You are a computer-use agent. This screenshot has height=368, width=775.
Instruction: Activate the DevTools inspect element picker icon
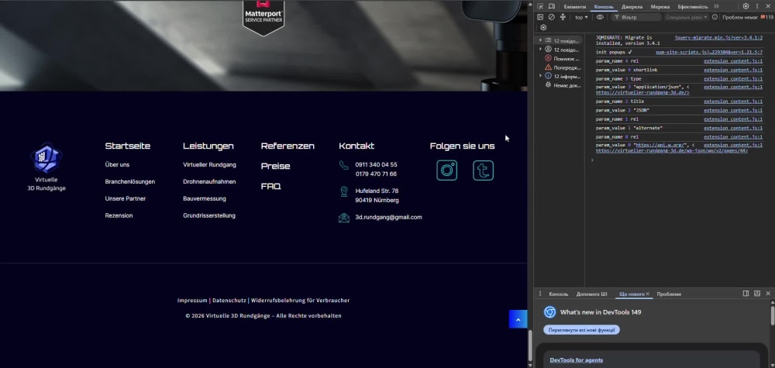540,6
